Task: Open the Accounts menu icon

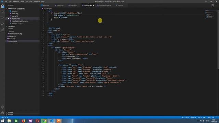Action: (x=3, y=107)
